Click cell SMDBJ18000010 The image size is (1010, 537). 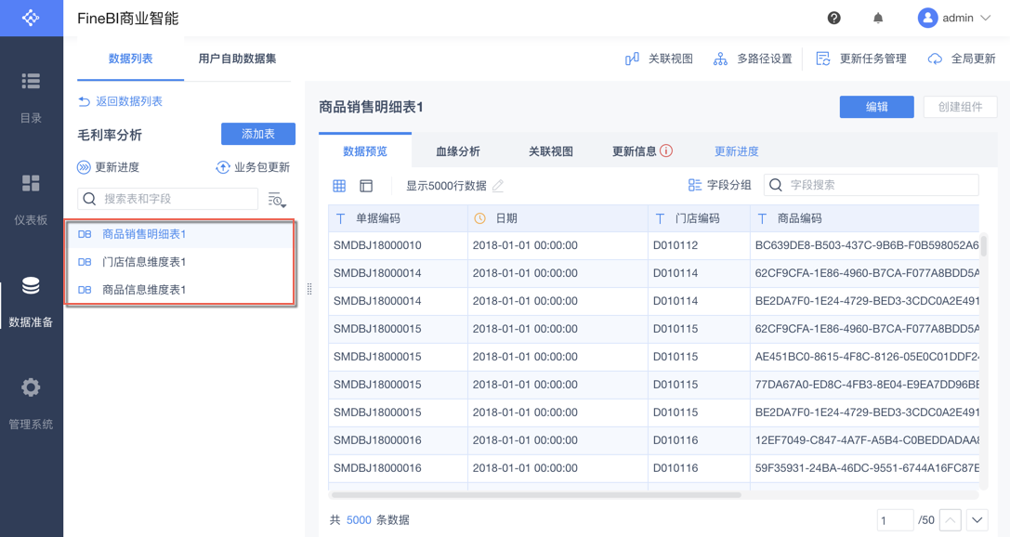(398, 245)
